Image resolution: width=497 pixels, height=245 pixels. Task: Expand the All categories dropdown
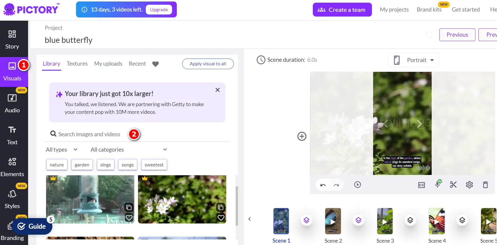(129, 150)
